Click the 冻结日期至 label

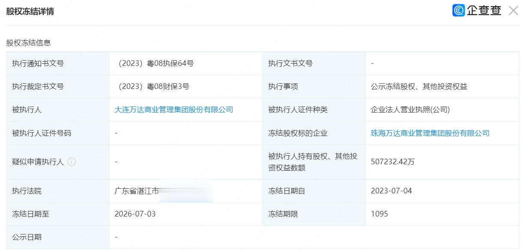pyautogui.click(x=30, y=214)
